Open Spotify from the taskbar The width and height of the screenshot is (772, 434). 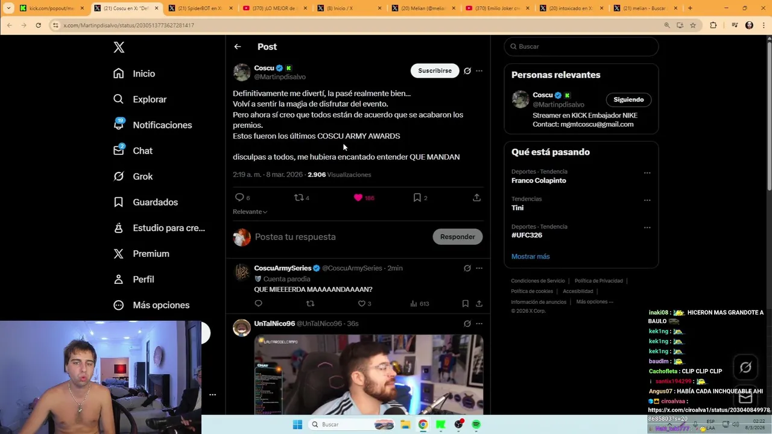476,424
